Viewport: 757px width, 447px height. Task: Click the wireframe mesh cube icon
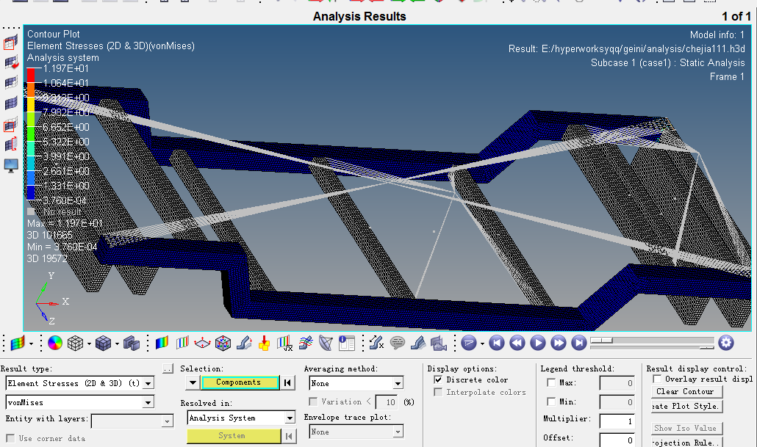pyautogui.click(x=76, y=343)
